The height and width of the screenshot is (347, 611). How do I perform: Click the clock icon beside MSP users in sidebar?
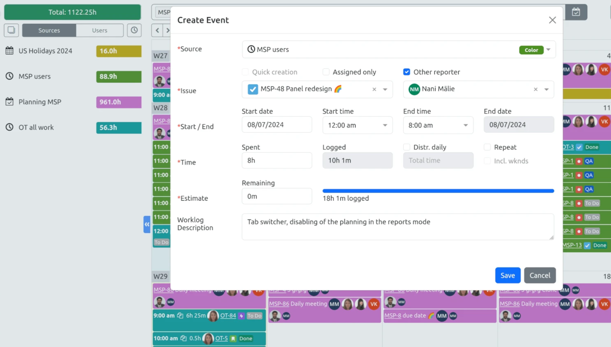click(x=9, y=76)
